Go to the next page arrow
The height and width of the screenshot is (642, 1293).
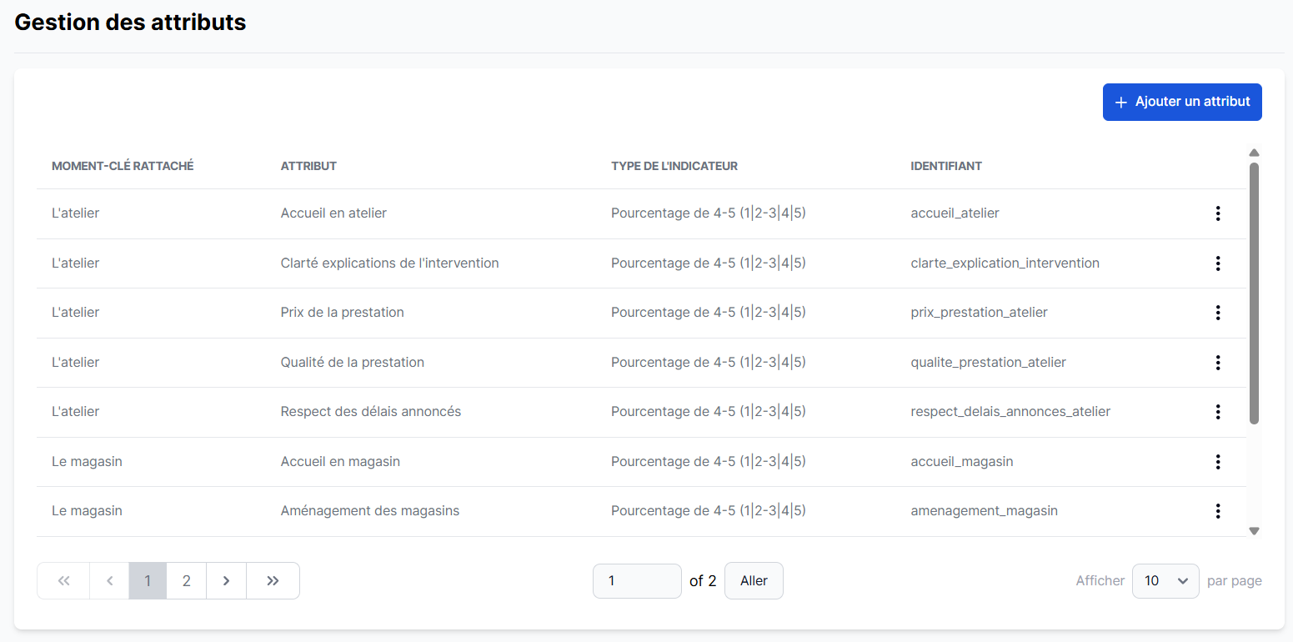coord(226,581)
